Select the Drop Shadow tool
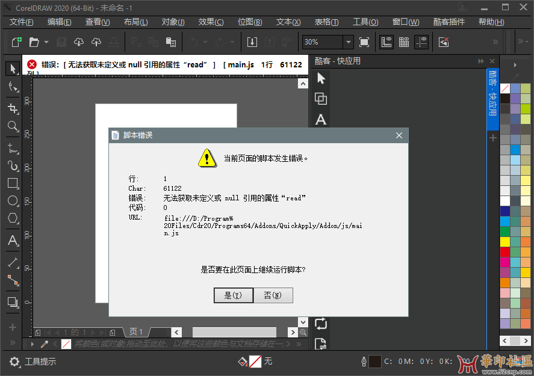Screen dimensions: 534x376 pos(13,302)
